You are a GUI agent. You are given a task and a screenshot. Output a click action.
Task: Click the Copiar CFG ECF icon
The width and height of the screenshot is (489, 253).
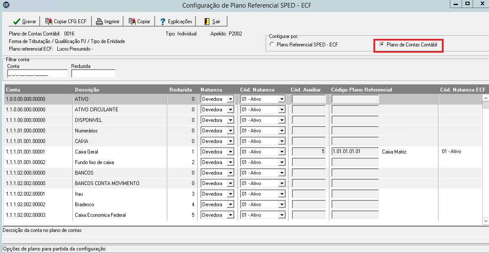[x=49, y=21]
